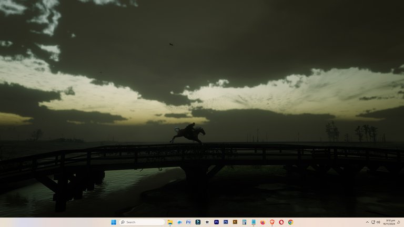Expand hidden system tray icons

click(367, 222)
